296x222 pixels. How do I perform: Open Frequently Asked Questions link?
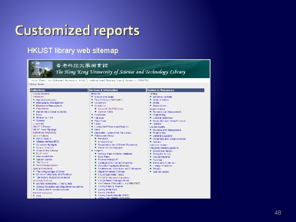[164, 148]
